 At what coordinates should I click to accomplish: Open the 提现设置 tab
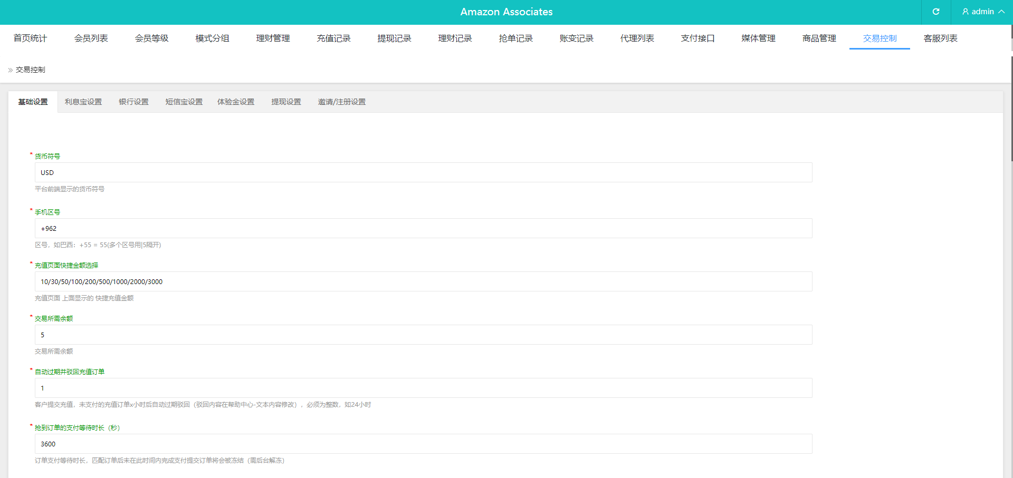[x=286, y=102]
